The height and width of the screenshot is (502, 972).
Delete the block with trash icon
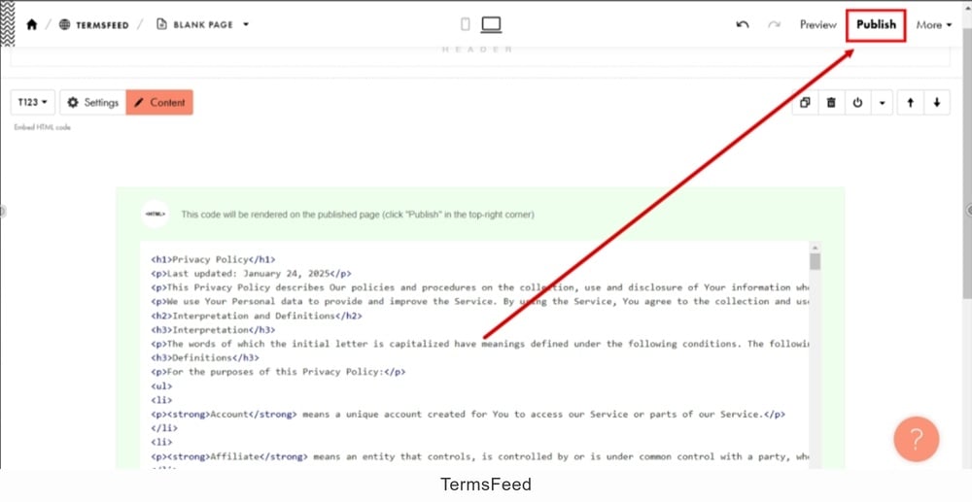coord(831,103)
